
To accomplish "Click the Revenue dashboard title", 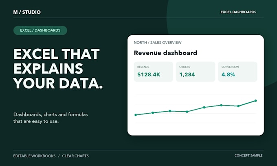I will 165,53.
